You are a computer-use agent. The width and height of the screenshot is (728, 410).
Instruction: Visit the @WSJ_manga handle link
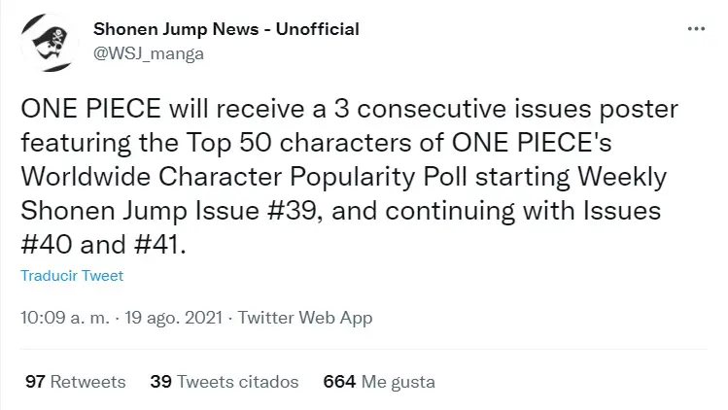[x=149, y=53]
